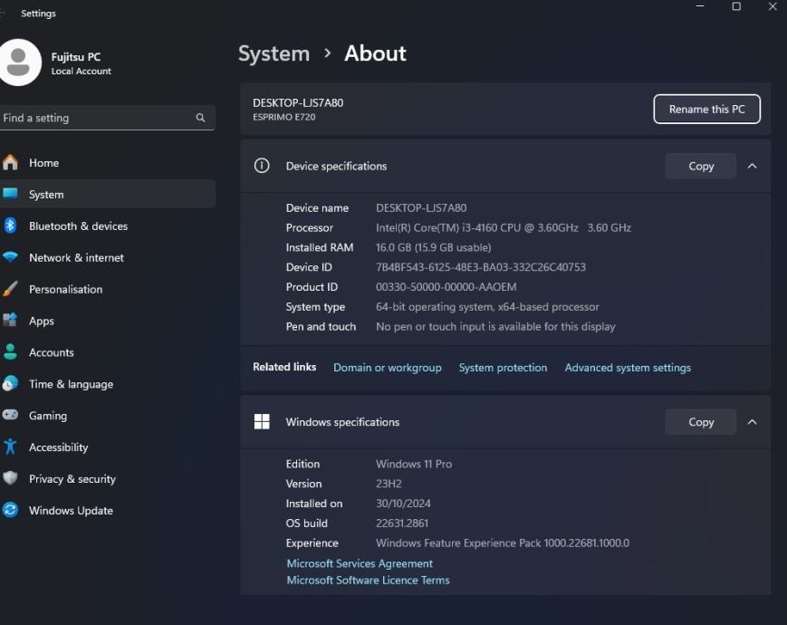This screenshot has height=625, width=787.
Task: Go to Time & language settings
Action: click(71, 384)
